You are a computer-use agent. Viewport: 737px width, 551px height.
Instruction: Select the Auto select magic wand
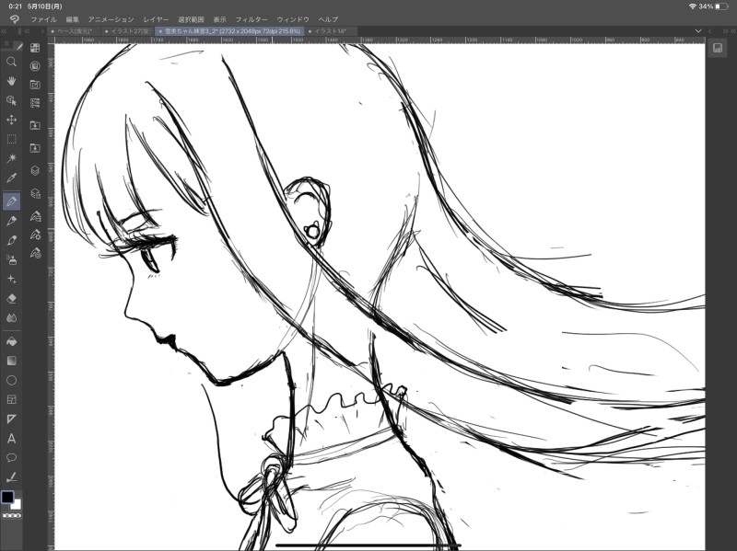(x=11, y=158)
